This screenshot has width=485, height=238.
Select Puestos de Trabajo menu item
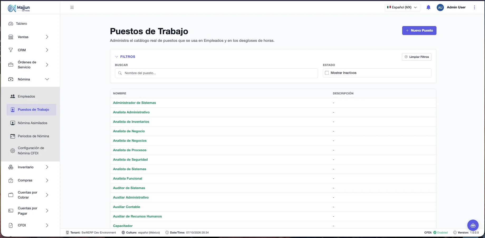[31, 110]
